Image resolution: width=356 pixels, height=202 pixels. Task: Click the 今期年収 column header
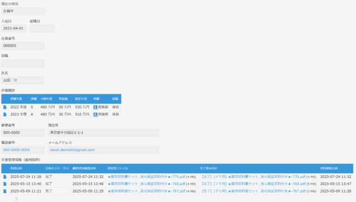(x=46, y=99)
